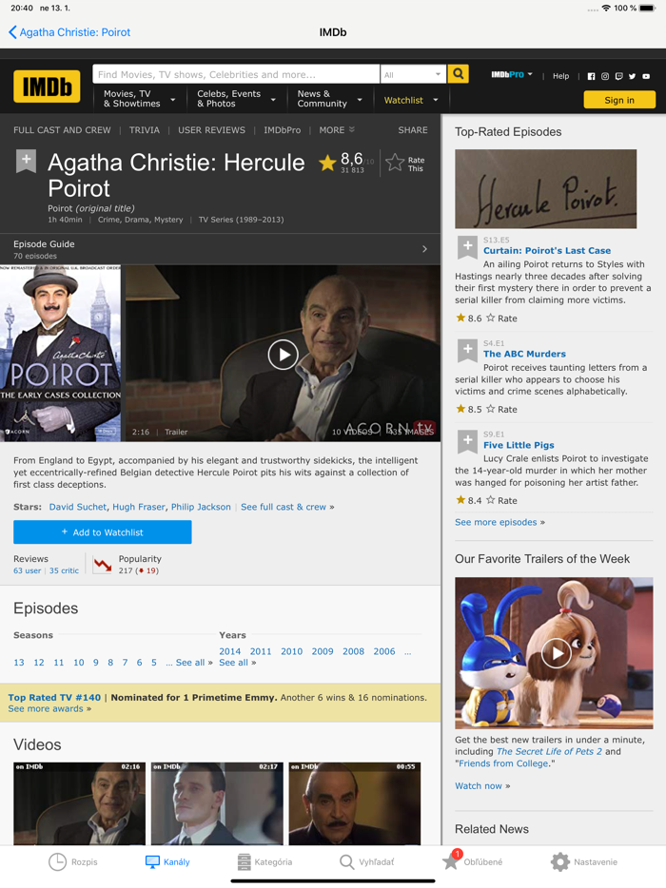
Task: Click the Sign in button
Action: click(x=619, y=100)
